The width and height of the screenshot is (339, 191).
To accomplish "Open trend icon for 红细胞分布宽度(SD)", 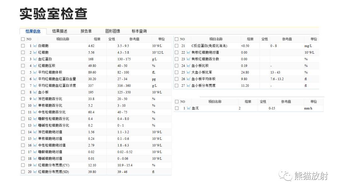I will [35, 172].
